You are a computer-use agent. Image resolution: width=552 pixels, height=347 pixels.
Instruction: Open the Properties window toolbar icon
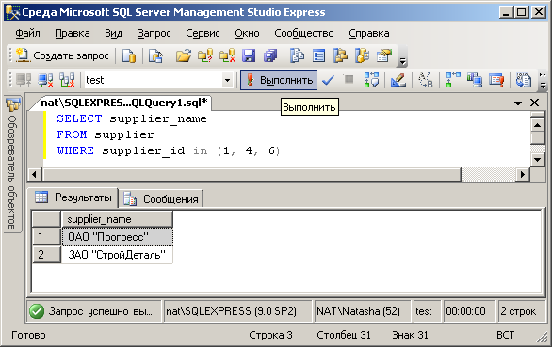[x=384, y=55]
